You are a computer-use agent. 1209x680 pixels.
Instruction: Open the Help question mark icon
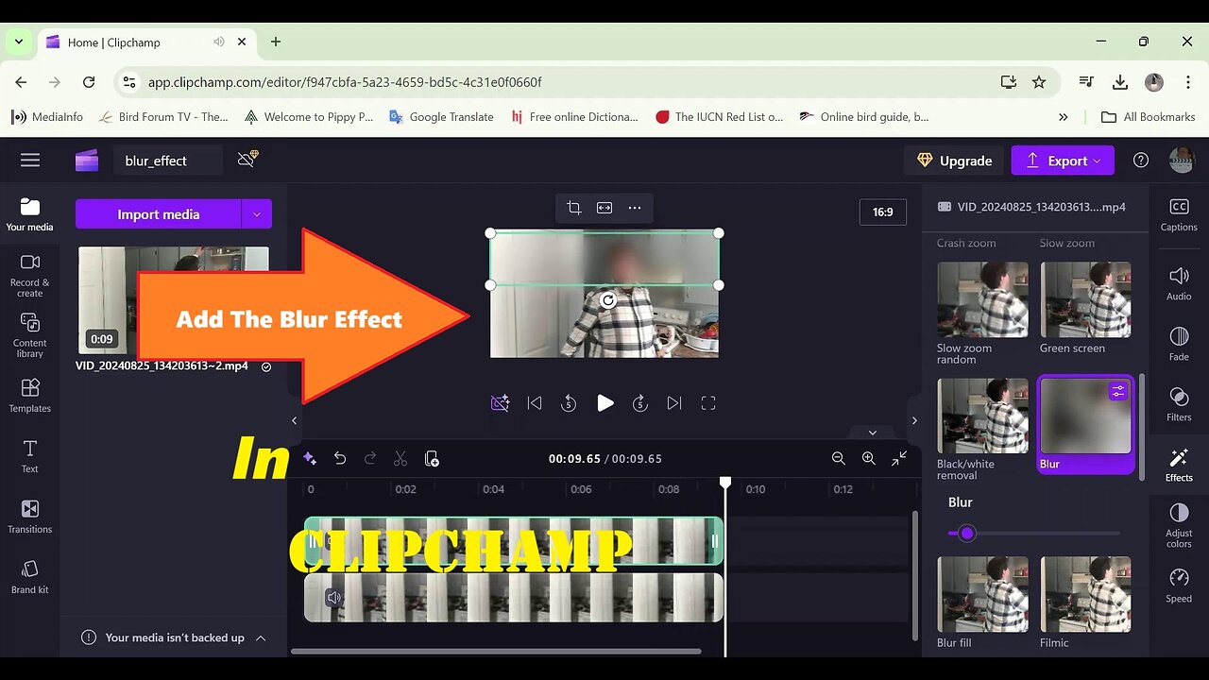[x=1141, y=161]
